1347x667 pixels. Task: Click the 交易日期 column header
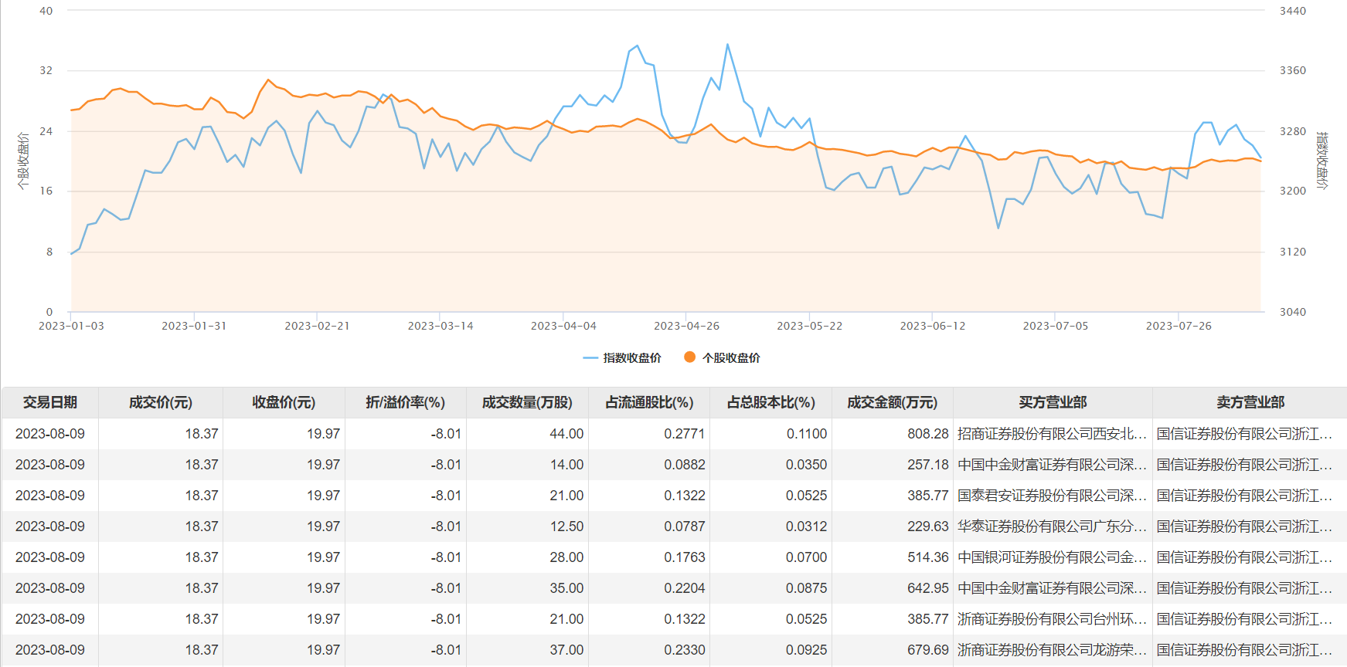click(x=50, y=402)
